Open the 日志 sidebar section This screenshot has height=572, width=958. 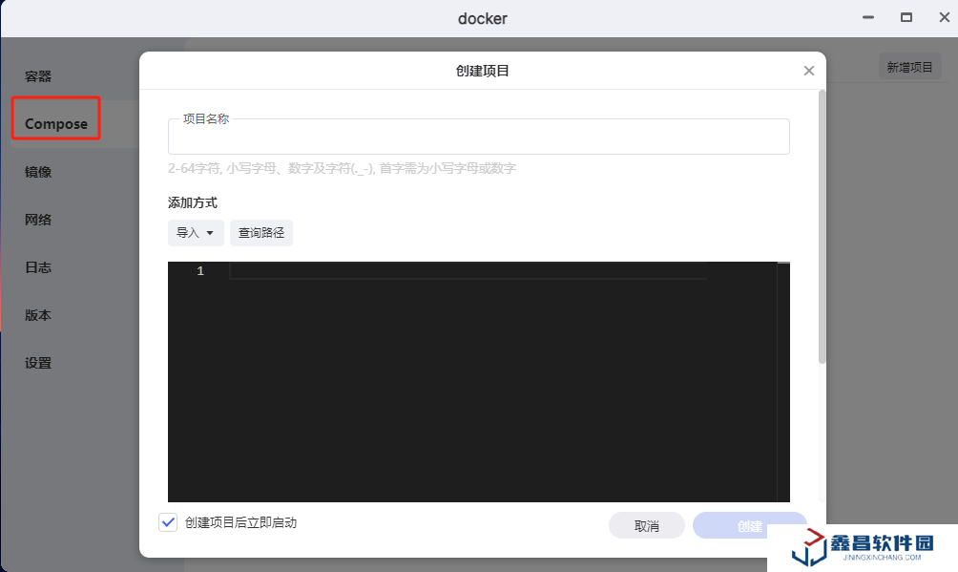pyautogui.click(x=38, y=267)
